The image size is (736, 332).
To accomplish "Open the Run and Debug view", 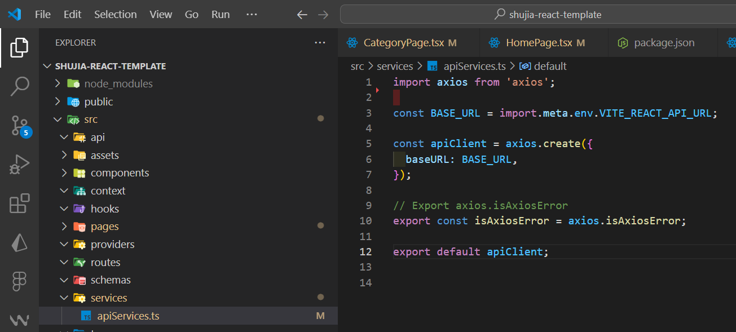I will (19, 165).
